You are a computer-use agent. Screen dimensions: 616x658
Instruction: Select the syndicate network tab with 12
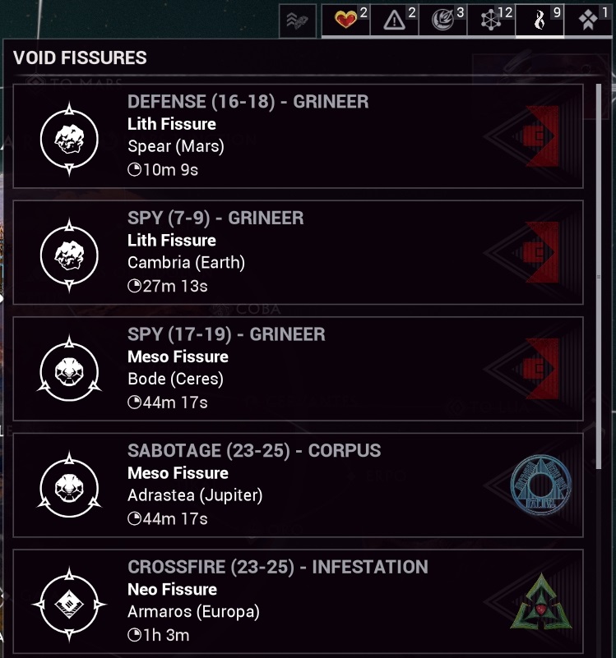pyautogui.click(x=492, y=20)
